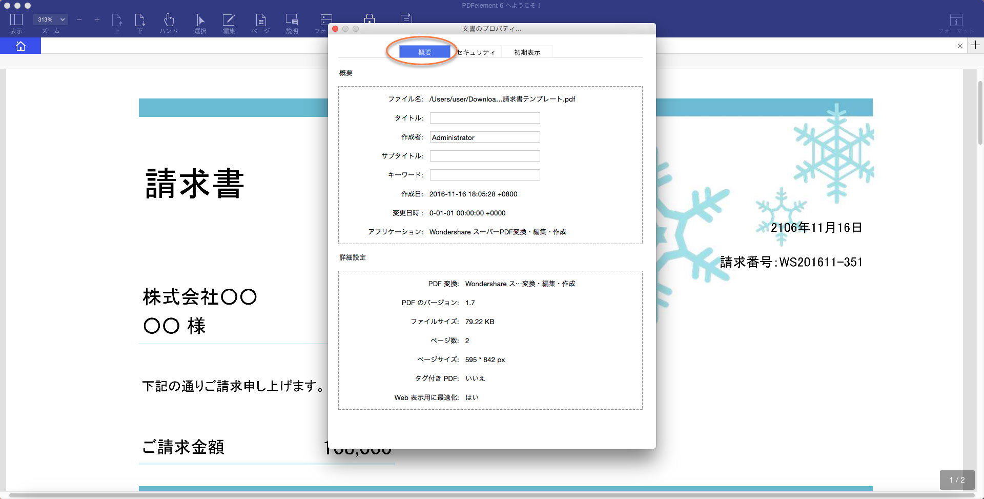Go to the home tab
The width and height of the screenshot is (984, 499).
coord(20,46)
